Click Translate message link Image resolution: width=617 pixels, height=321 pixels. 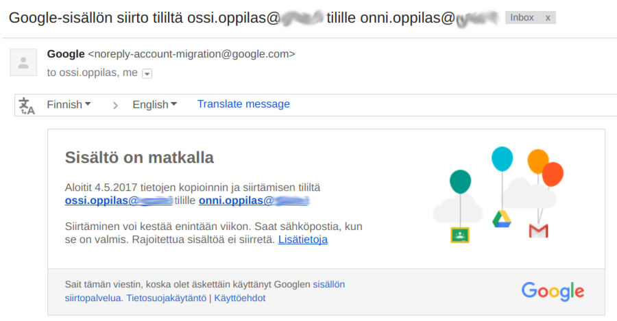(x=243, y=104)
